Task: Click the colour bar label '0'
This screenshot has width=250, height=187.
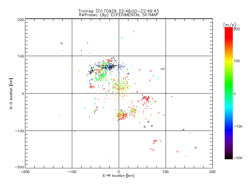Action: [x=234, y=94]
